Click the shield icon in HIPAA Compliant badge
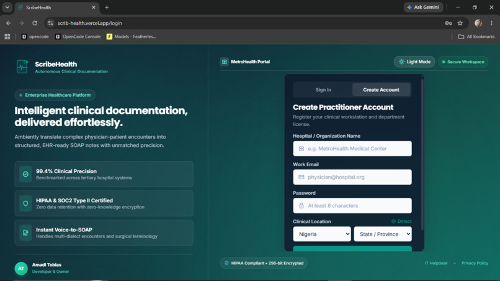This screenshot has height=281, width=500. click(x=226, y=263)
